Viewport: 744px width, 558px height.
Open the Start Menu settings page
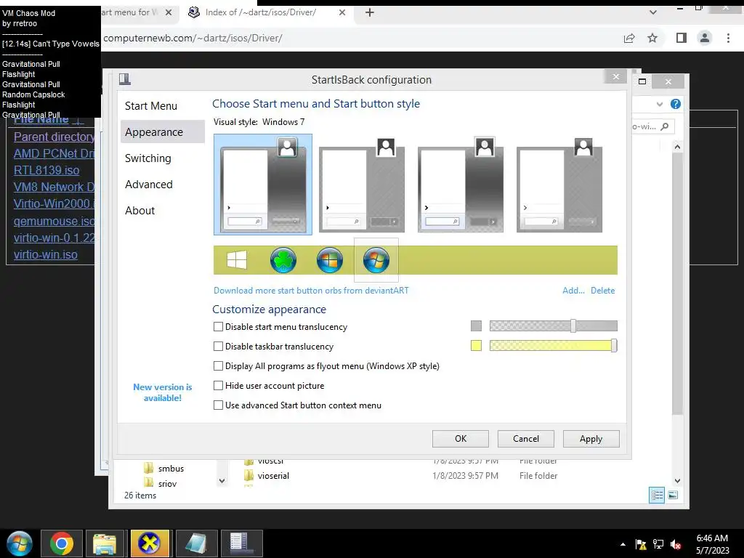[x=151, y=106]
